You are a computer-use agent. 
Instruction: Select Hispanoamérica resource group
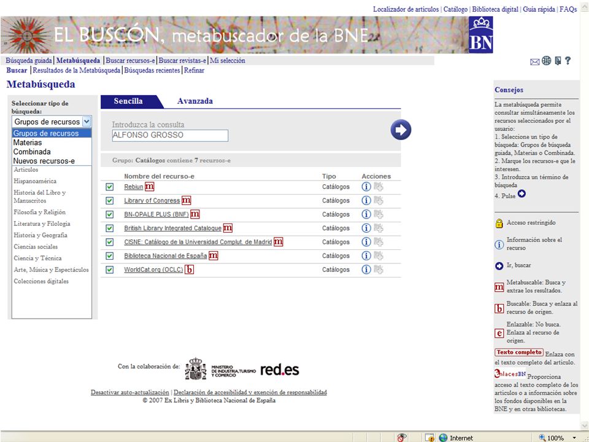[x=35, y=180]
